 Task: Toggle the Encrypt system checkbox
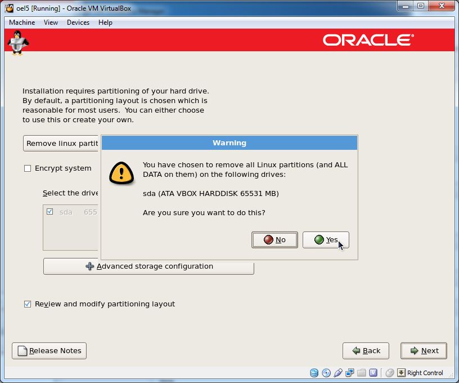28,168
